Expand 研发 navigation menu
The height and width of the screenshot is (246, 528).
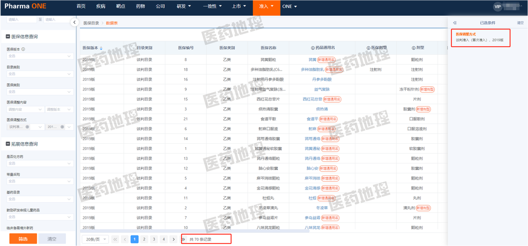click(x=184, y=6)
